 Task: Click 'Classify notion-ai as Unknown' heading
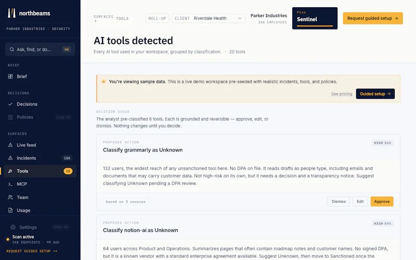pyautogui.click(x=140, y=230)
